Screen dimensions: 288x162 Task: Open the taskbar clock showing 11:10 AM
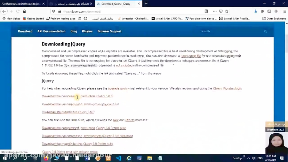270,158
